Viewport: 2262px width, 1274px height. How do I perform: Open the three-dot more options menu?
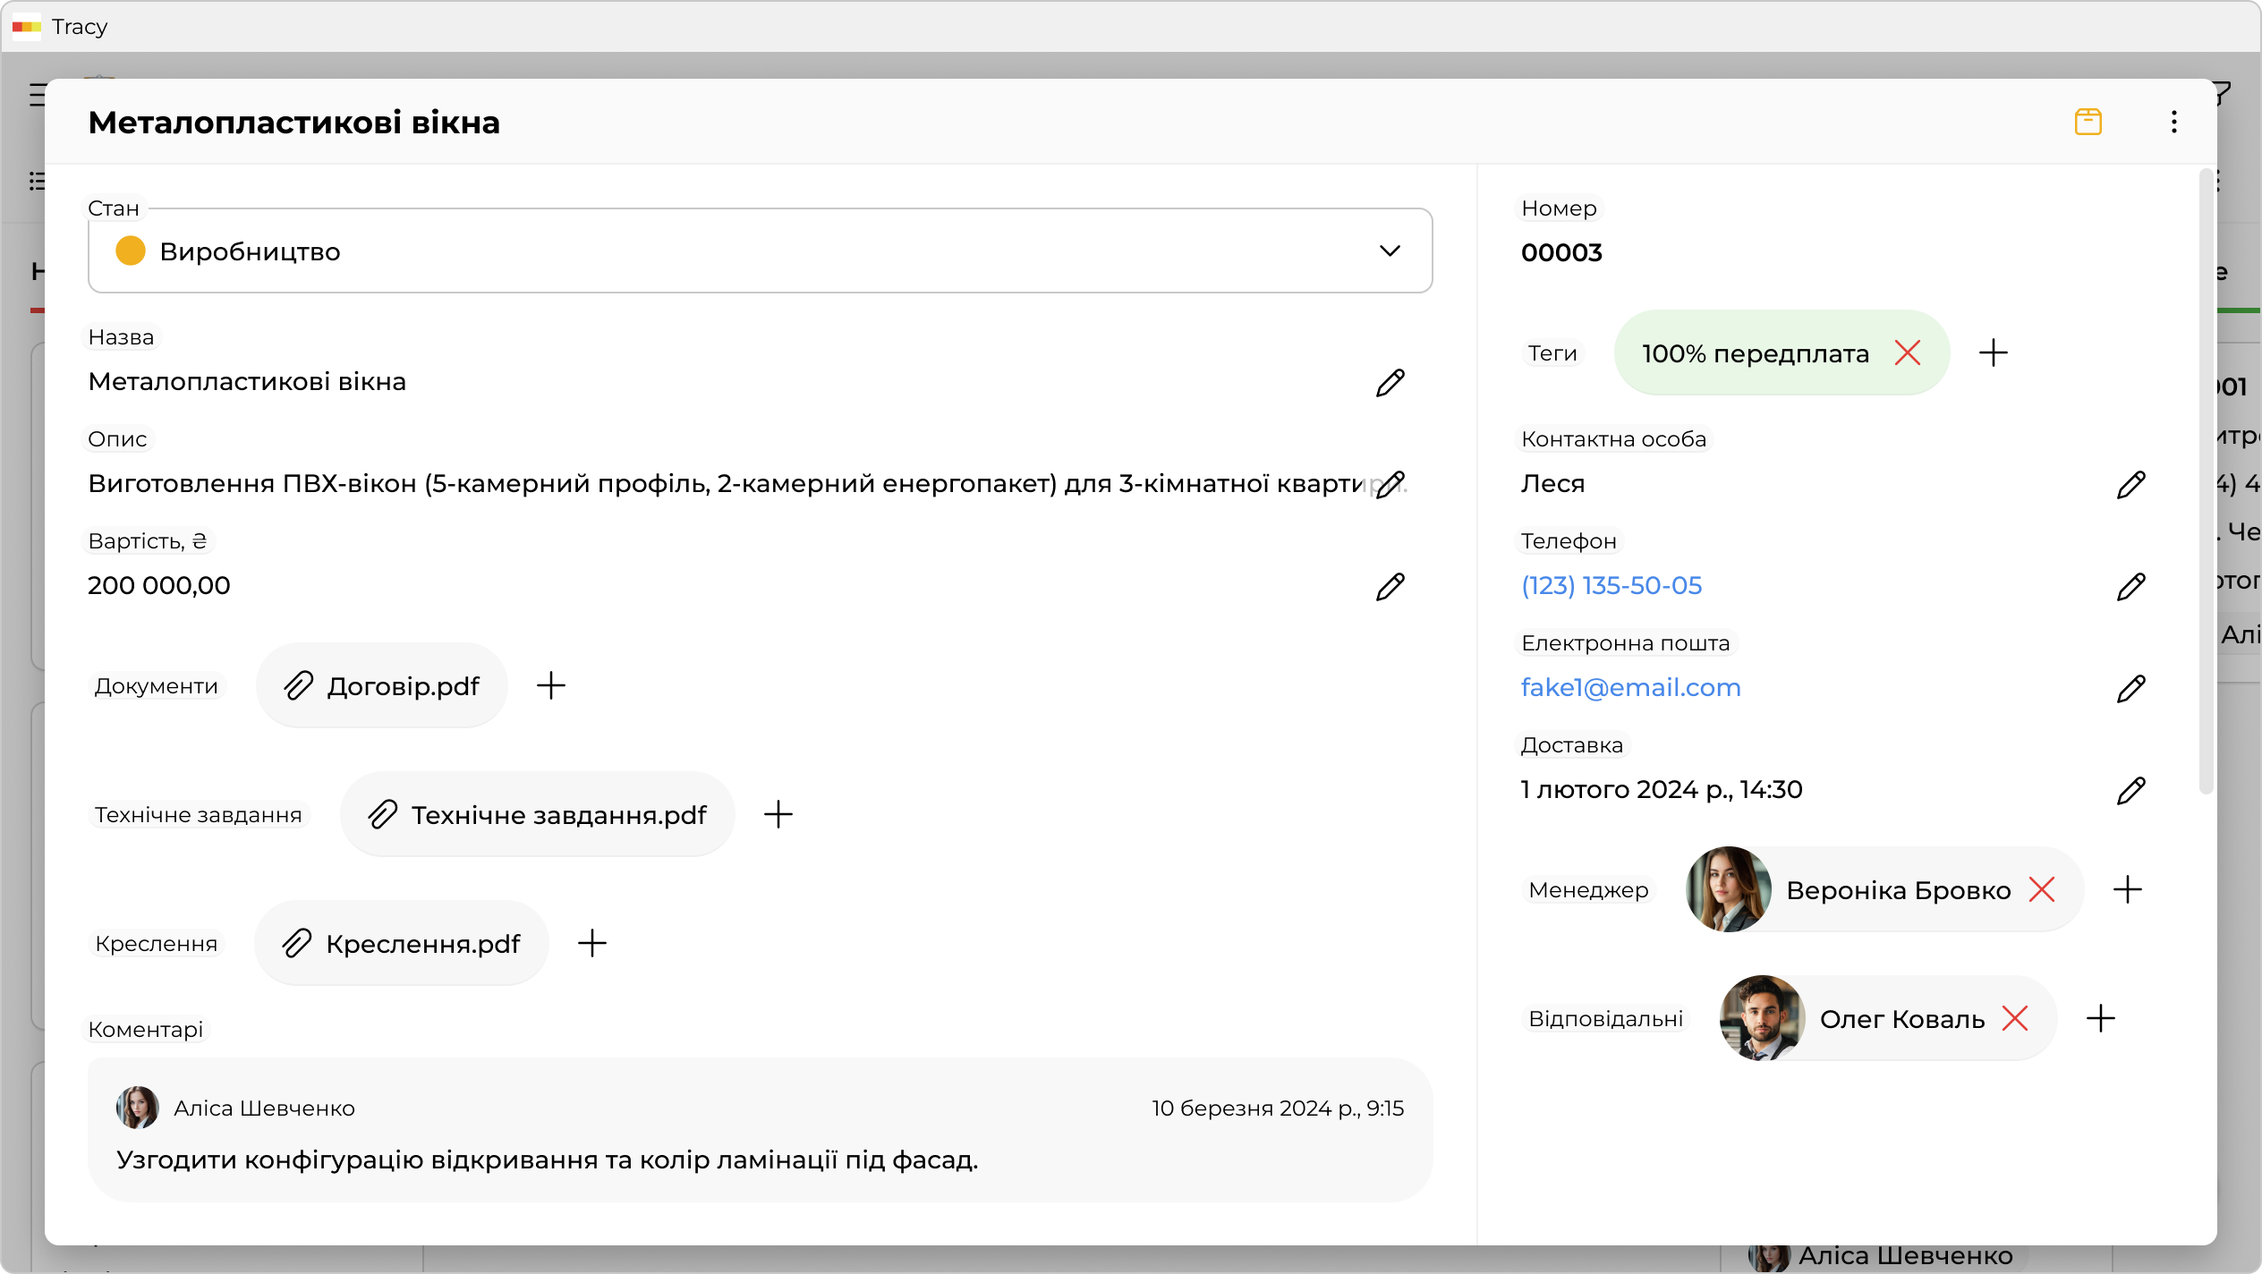[x=2173, y=122]
